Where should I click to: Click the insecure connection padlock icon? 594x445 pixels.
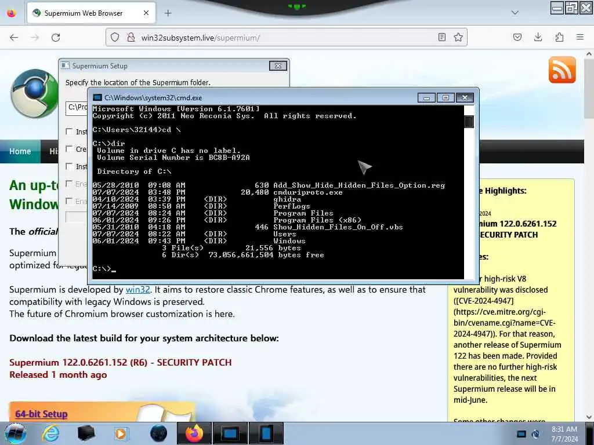[x=131, y=38]
